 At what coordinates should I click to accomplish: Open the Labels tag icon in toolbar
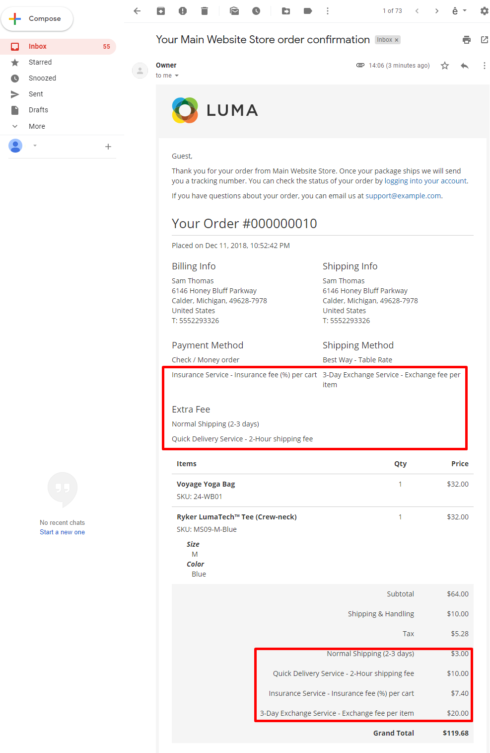[x=308, y=11]
